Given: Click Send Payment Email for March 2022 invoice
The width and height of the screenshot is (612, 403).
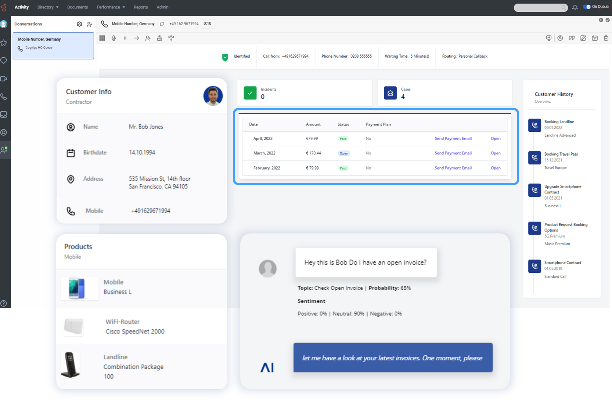Looking at the screenshot, I should 453,153.
